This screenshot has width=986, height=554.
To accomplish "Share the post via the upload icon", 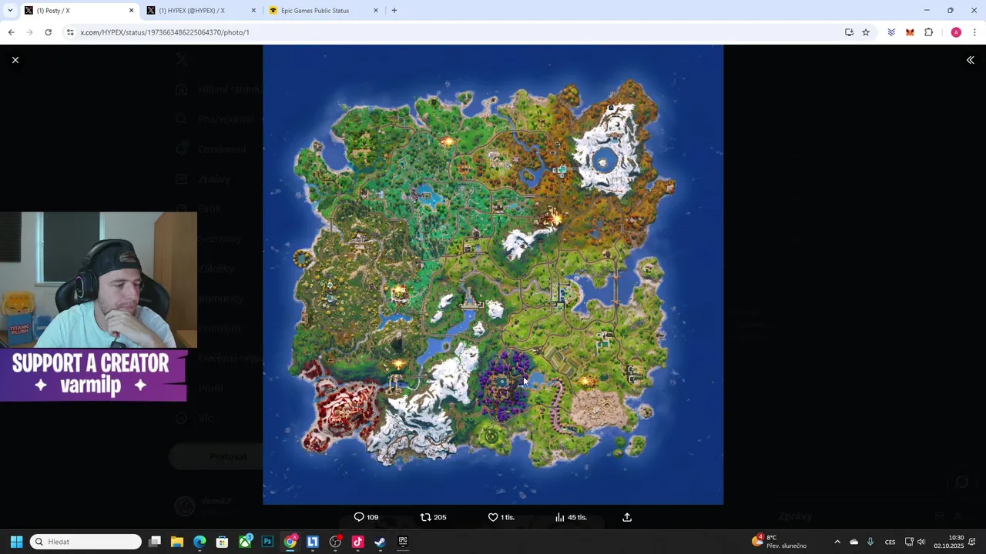I will (x=627, y=517).
